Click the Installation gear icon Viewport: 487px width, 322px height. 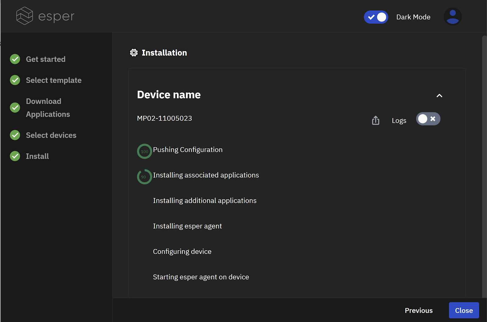click(134, 53)
